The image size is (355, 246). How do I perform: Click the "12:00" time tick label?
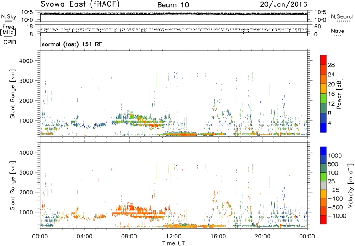174,237
